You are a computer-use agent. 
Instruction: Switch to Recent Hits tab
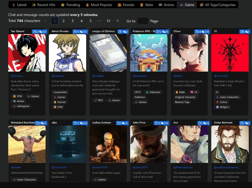point(44,5)
